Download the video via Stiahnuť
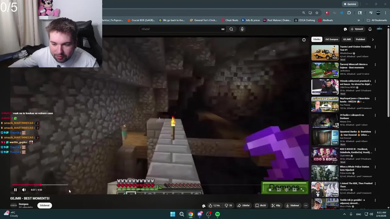Screen dimensions: 390x219 [x=292, y=205]
